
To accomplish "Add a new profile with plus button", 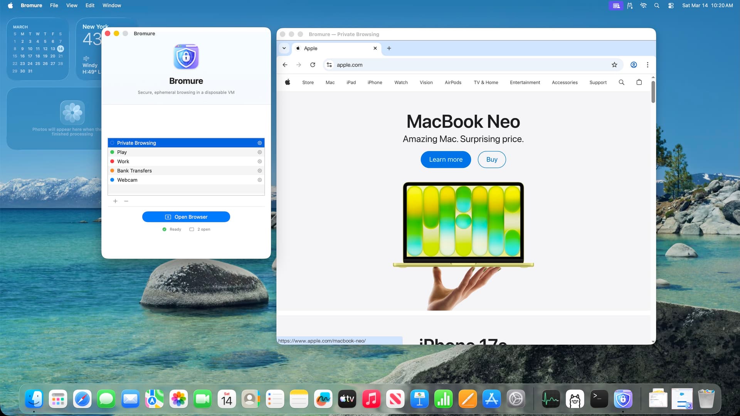I will tap(115, 201).
